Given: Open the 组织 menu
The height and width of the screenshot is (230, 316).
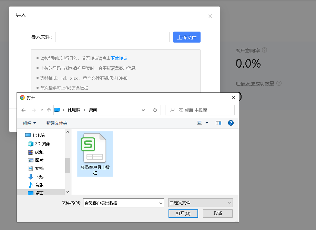Looking at the screenshot, I should 28,123.
